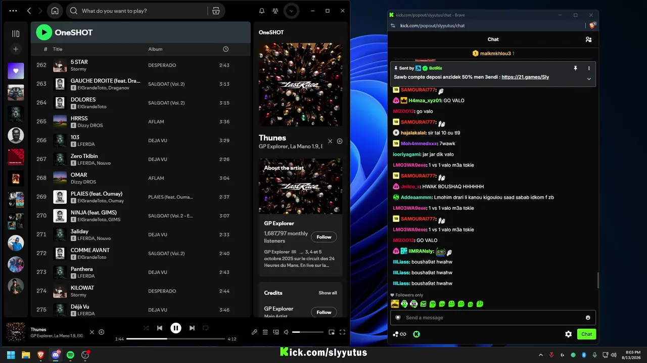The height and width of the screenshot is (363, 647).
Task: Click 'Show all' in the Credits section
Action: (328, 293)
